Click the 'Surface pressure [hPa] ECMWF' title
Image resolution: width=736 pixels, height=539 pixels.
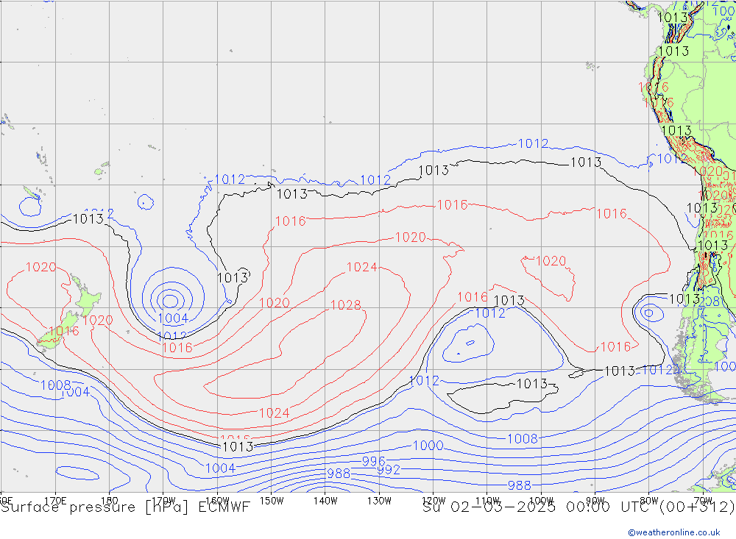[x=125, y=507]
